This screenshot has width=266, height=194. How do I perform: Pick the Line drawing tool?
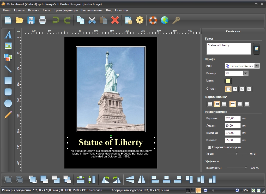click(x=8, y=69)
